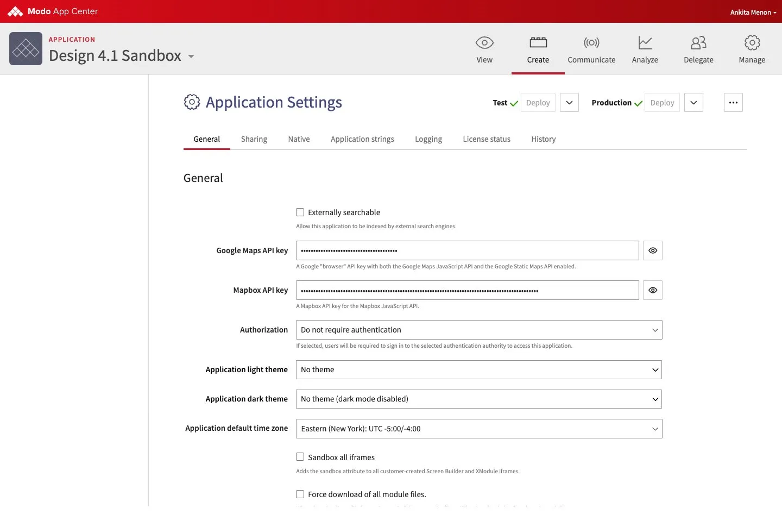
Task: Open the Ankita Menon user menu
Action: pos(753,12)
